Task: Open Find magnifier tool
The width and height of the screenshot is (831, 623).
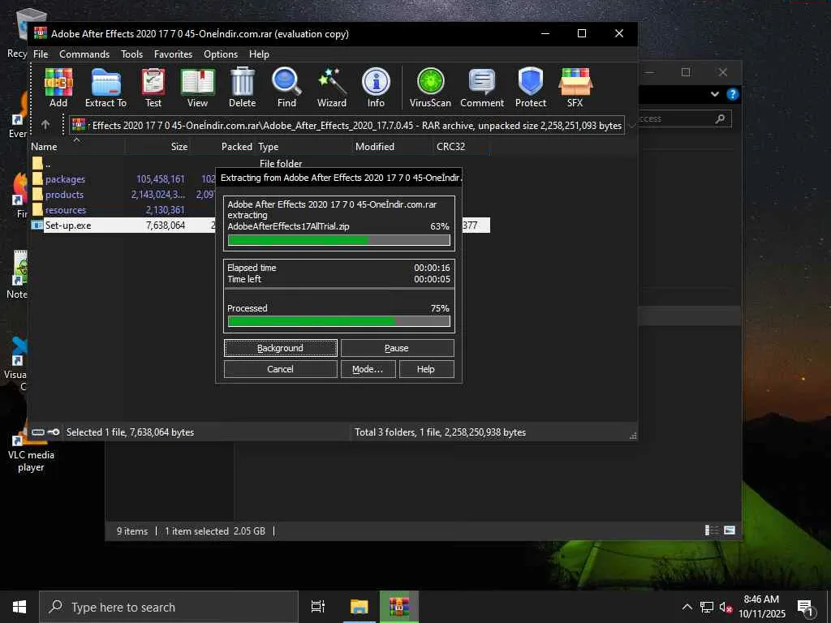Action: (286, 88)
